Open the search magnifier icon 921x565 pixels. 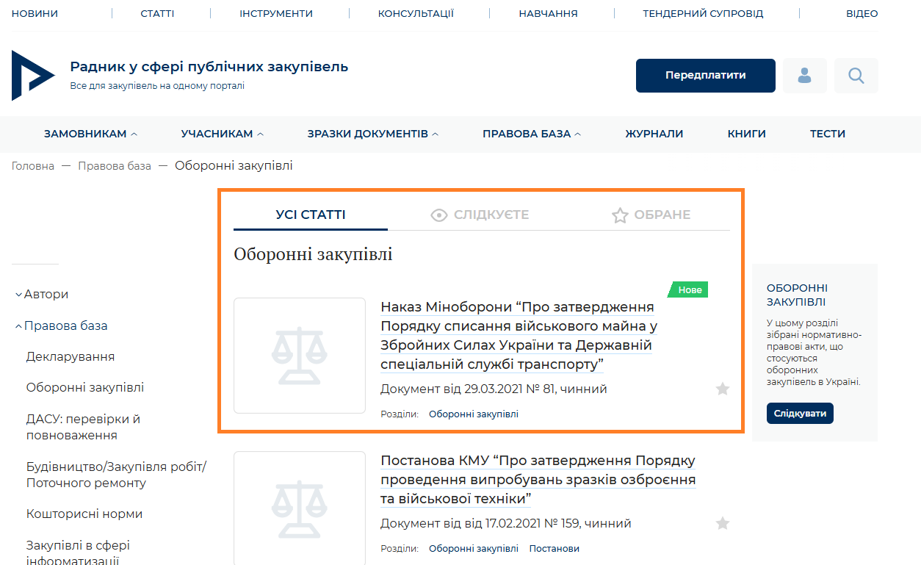[x=856, y=76]
